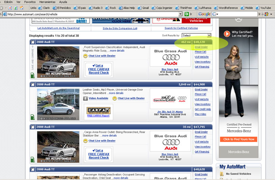This screenshot has width=275, height=180.
Task: Click the browser Stop button icon
Action: [10, 8]
